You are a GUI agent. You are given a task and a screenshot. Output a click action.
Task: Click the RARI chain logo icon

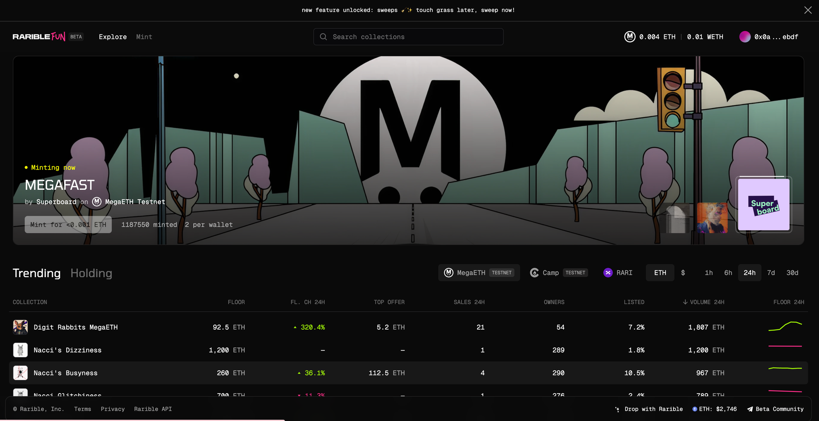(608, 273)
